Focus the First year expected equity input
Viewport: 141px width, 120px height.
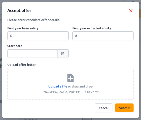(x=103, y=36)
